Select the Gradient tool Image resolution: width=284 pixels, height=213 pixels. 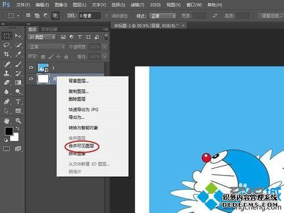pos(18,82)
